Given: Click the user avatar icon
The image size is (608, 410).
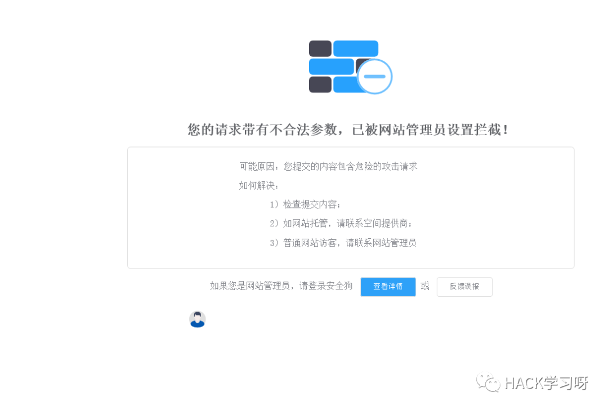Looking at the screenshot, I should [198, 319].
